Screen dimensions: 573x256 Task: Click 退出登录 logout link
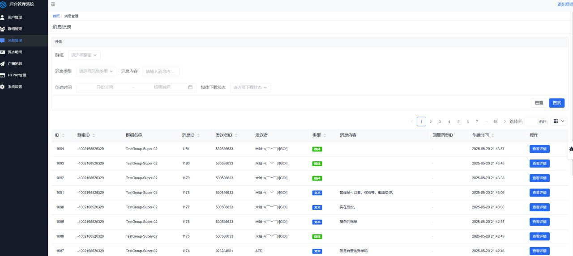(564, 4)
